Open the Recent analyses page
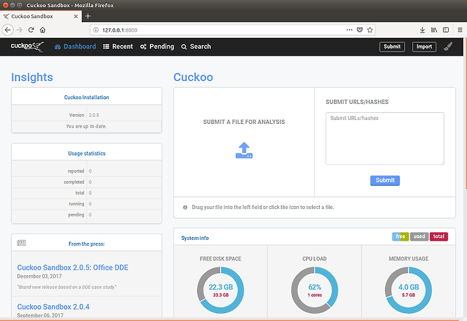467x321 pixels. pyautogui.click(x=118, y=47)
